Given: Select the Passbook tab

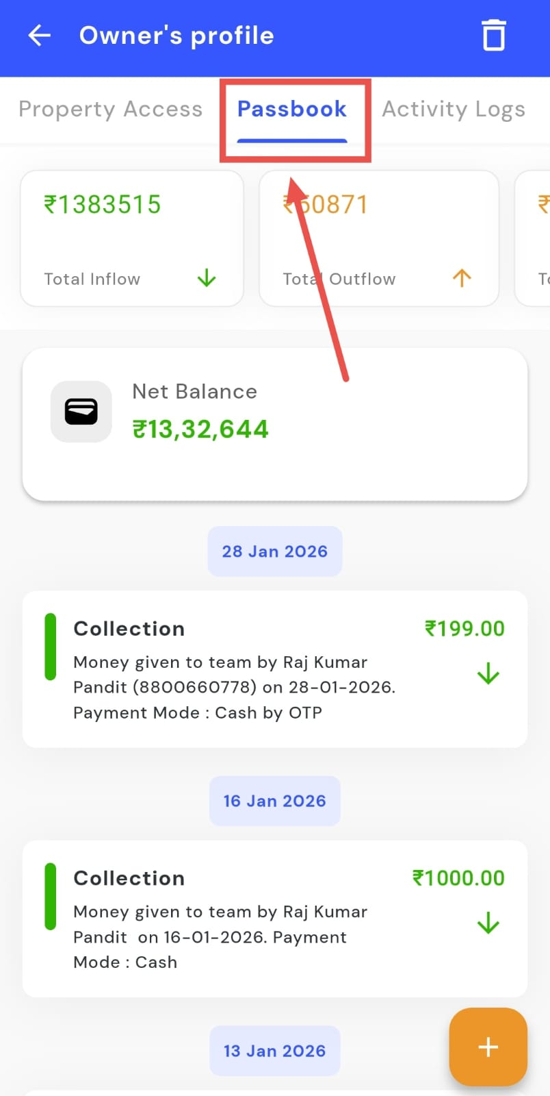Looking at the screenshot, I should (x=292, y=110).
